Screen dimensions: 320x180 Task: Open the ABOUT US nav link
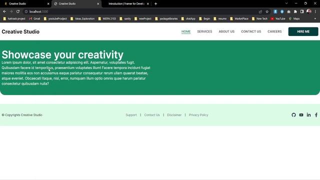click(x=226, y=31)
